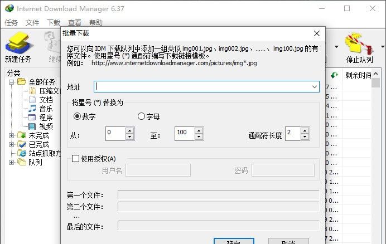Click the example URL template text
This screenshot has height=244, width=386.
click(174, 63)
